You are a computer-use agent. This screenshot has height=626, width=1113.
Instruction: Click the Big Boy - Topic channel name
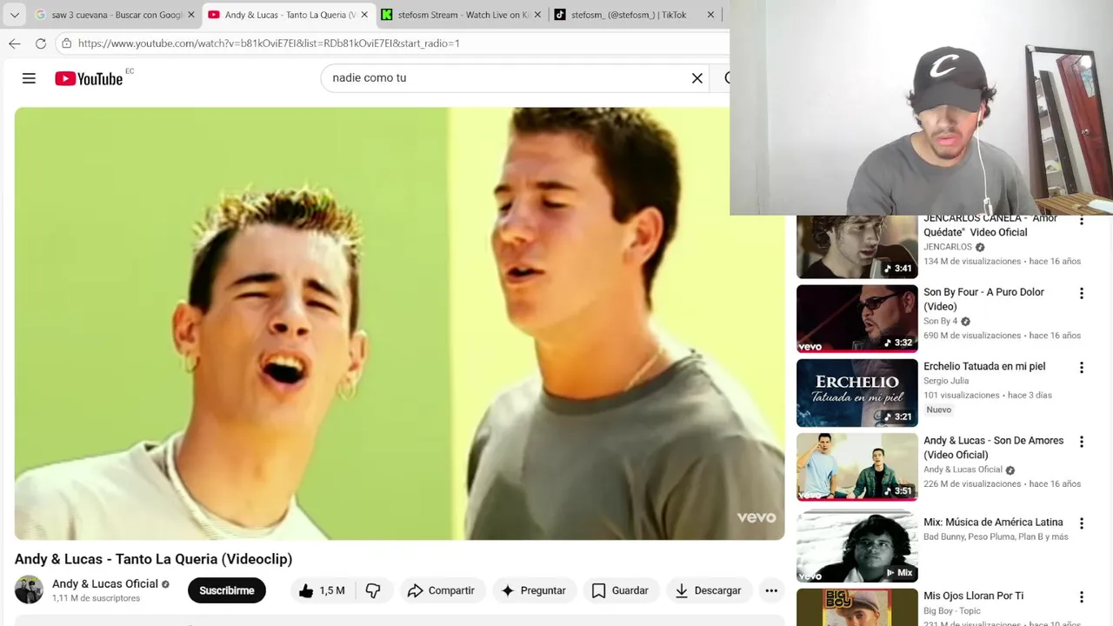click(952, 610)
